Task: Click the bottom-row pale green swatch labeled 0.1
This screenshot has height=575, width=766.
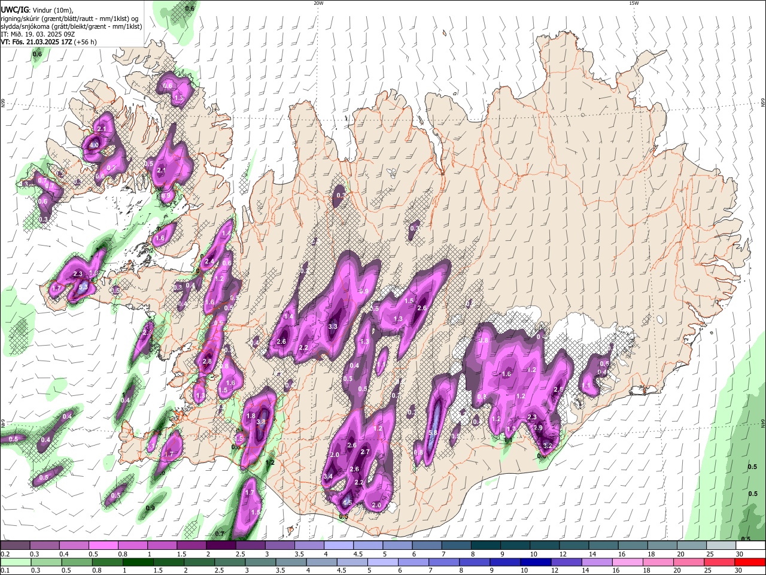Action: point(16,562)
